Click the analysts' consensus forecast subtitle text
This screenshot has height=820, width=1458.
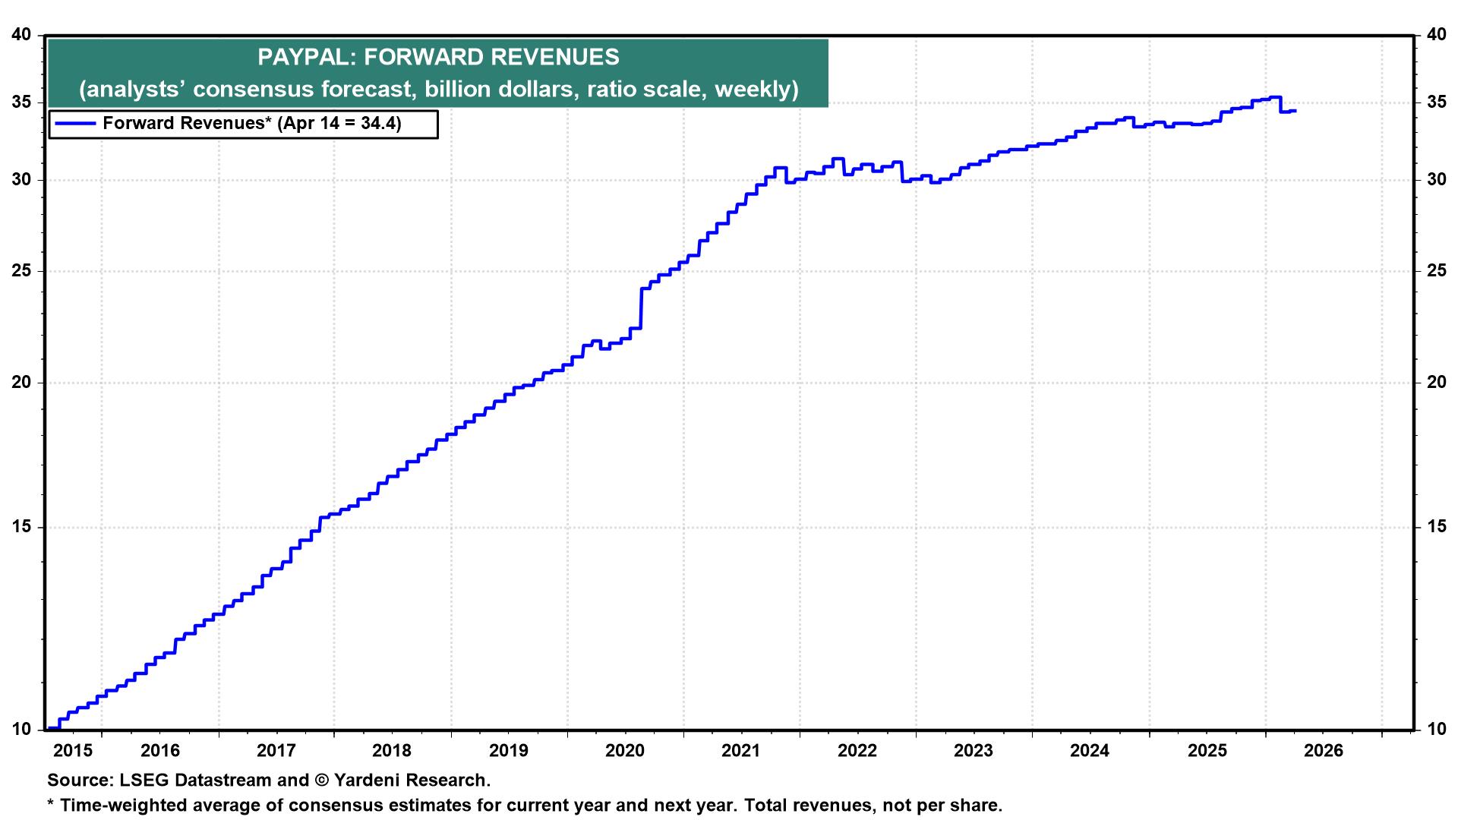(438, 90)
